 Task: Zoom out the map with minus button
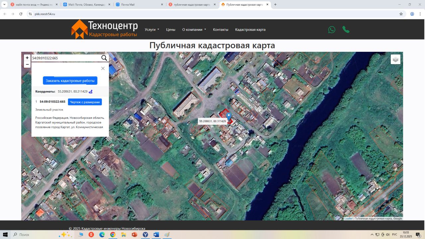pos(27,64)
